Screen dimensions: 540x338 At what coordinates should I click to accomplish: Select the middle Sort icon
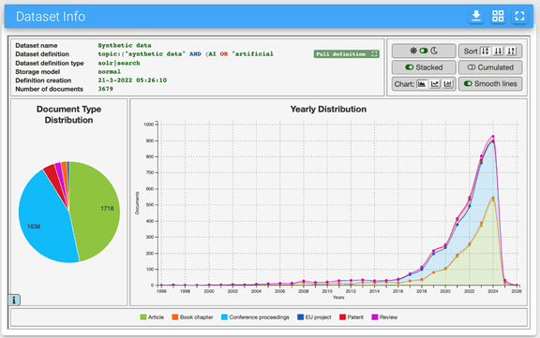(498, 51)
